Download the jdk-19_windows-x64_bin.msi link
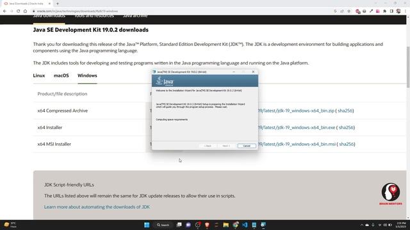410x230 pixels. 297,144
